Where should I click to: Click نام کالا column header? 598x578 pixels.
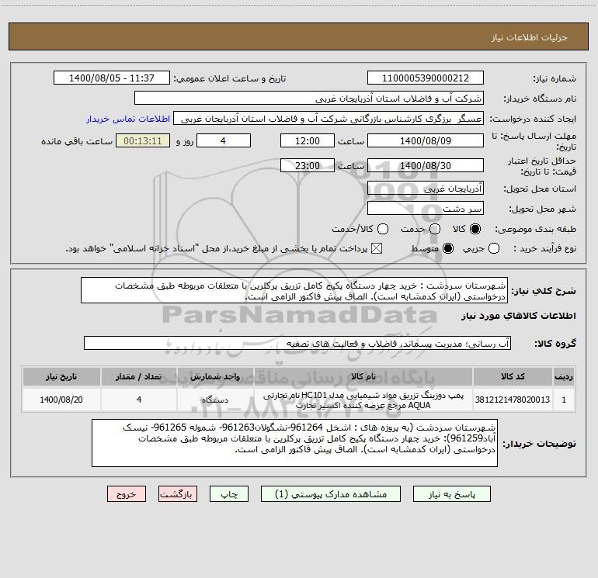tap(363, 377)
